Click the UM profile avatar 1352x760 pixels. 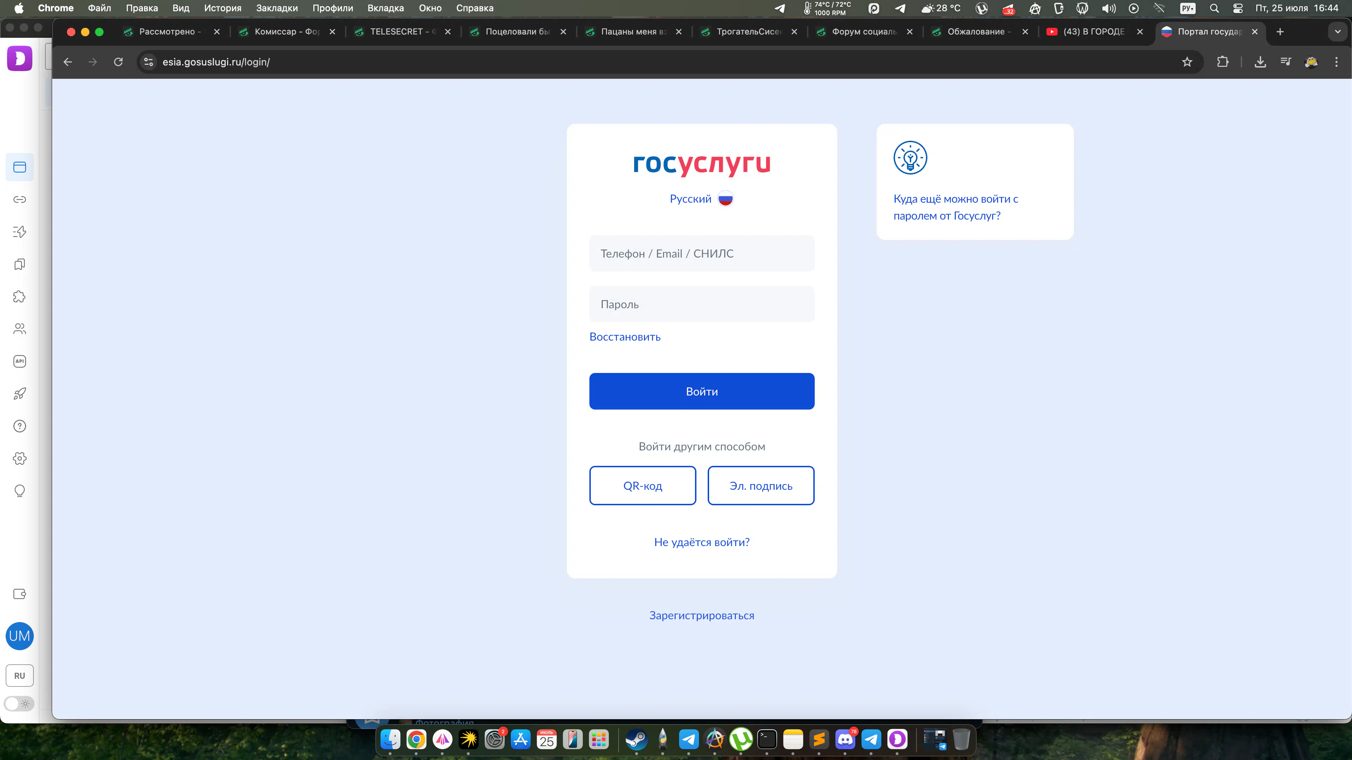[x=19, y=636]
